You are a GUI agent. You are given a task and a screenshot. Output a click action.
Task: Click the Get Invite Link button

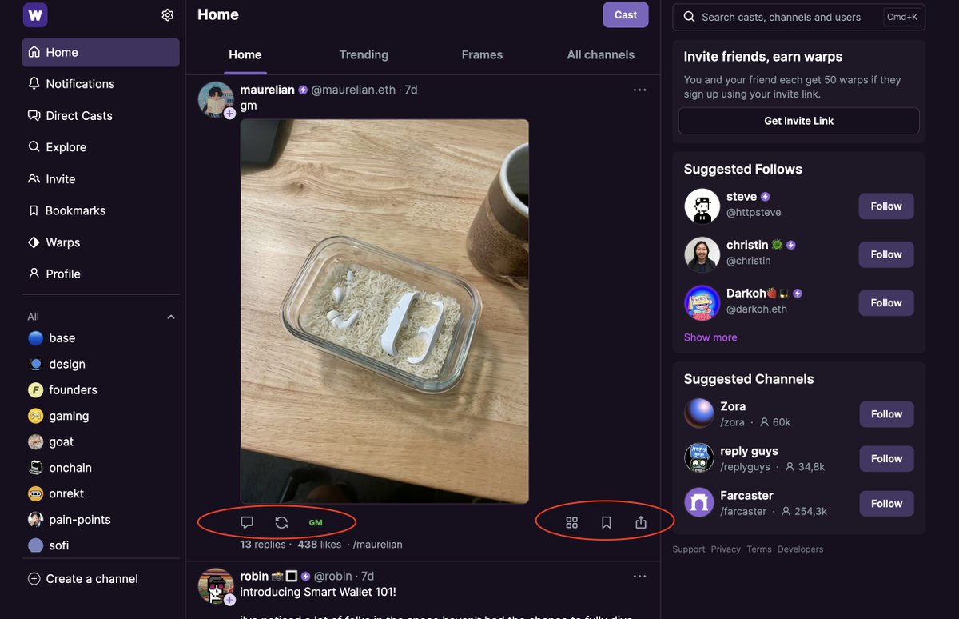coord(799,121)
